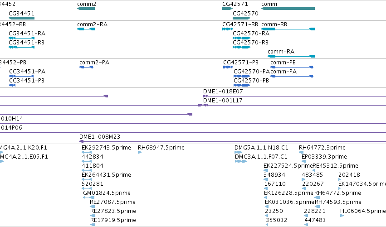
Task: Select the CG34451 gene bar
Action: coord(22,18)
